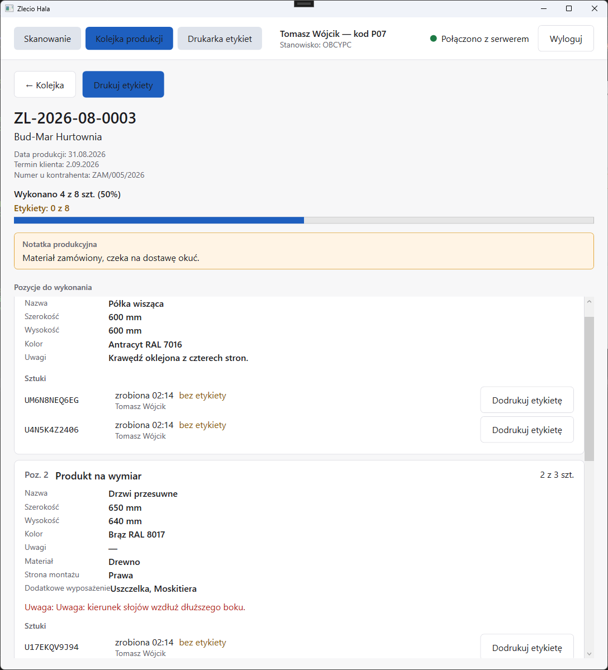Click the red warning about grain direction

click(135, 607)
